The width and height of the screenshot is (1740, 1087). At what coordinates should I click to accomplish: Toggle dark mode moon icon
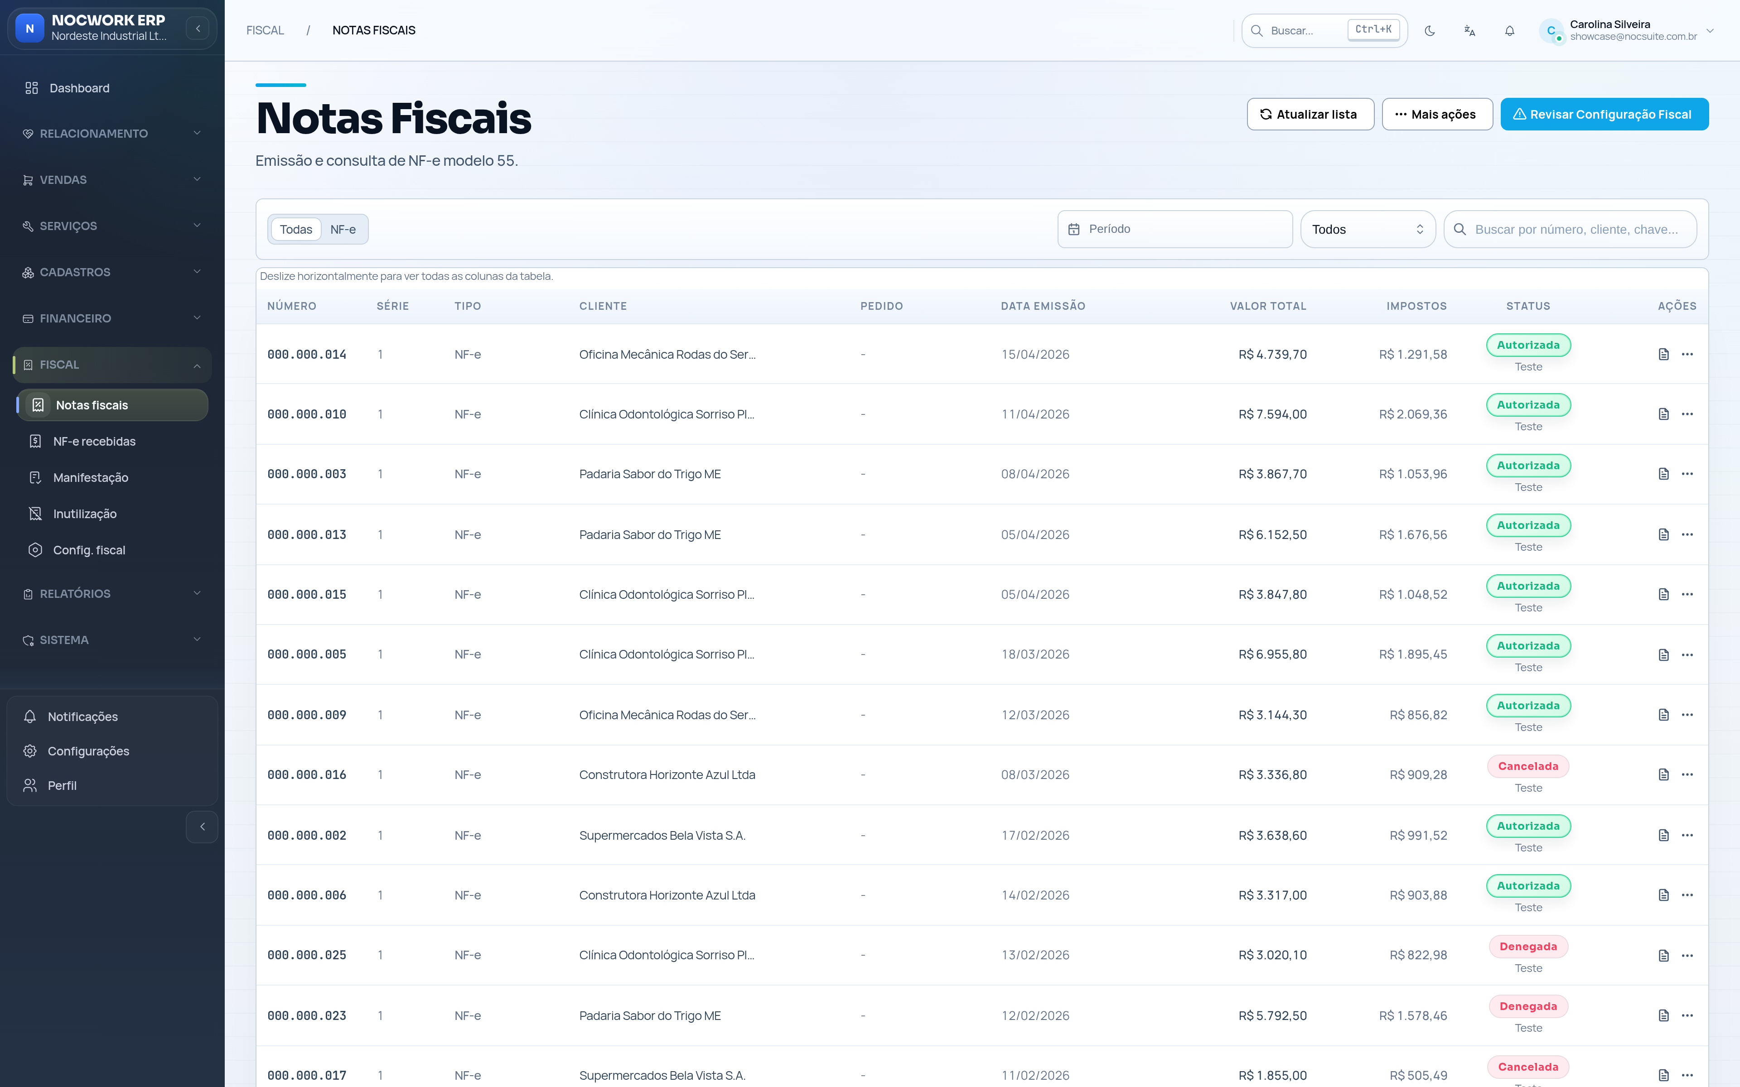point(1430,30)
